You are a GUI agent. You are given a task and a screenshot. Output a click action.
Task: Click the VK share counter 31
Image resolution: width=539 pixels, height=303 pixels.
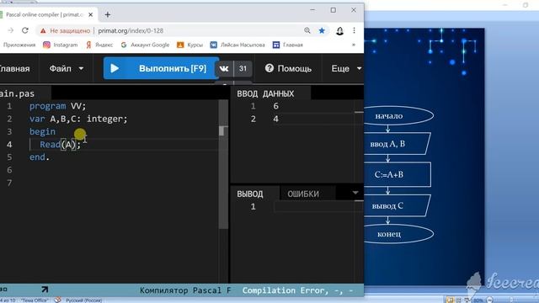point(243,69)
